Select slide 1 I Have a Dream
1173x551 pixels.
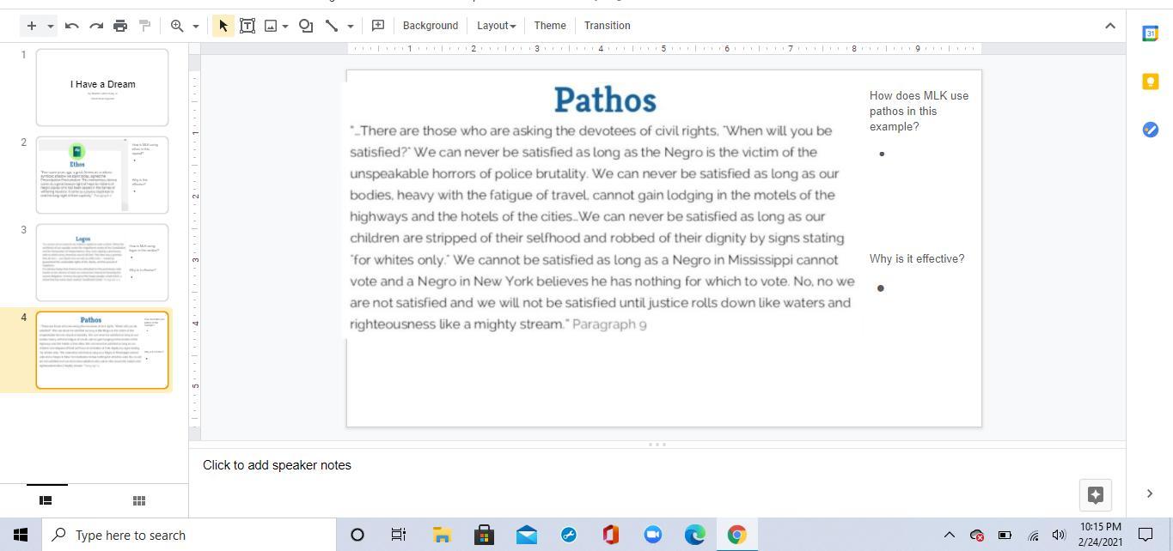[x=102, y=88]
